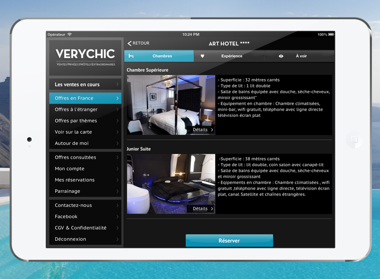Viewport: 380px width, 279px height.
Task: Select Offres en France menu item
Action: 85,98
